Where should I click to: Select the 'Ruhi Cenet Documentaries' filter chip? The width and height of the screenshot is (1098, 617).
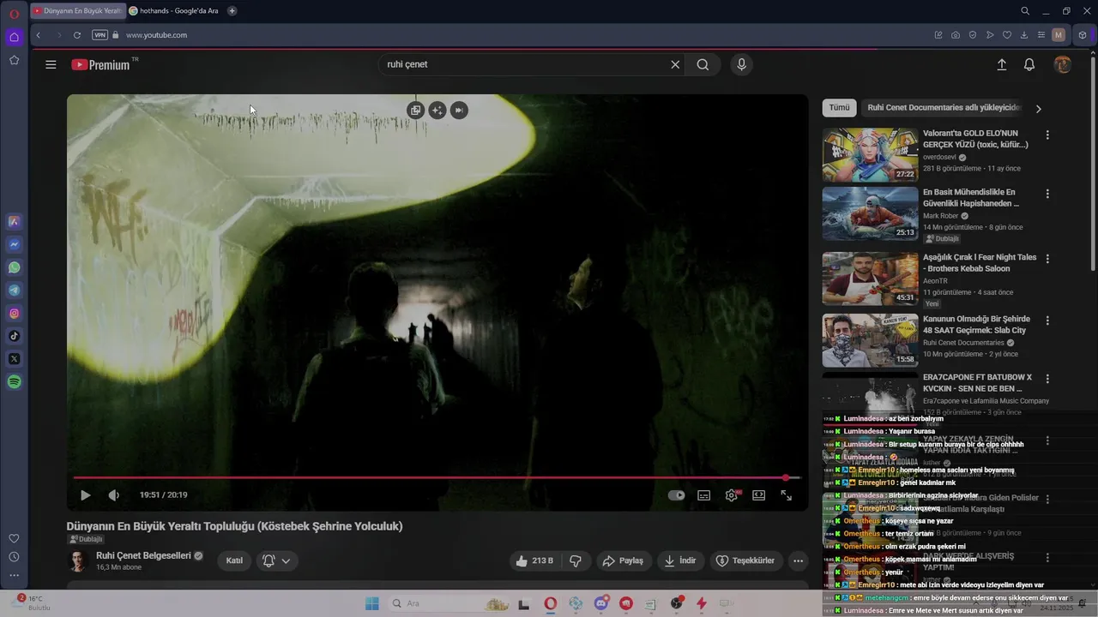(942, 108)
